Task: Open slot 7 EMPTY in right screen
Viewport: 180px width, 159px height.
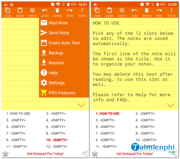Action: point(105,133)
